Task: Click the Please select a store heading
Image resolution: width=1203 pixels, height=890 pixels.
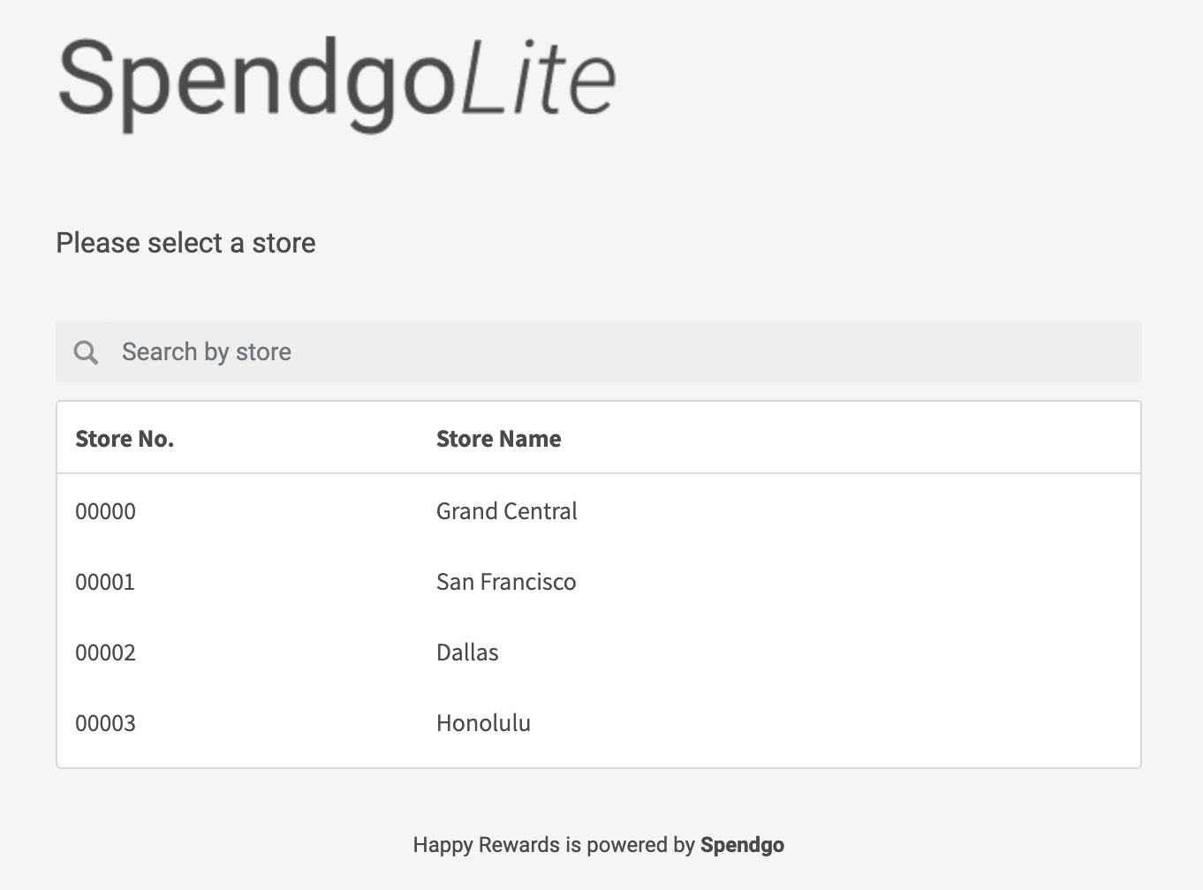Action: click(185, 243)
